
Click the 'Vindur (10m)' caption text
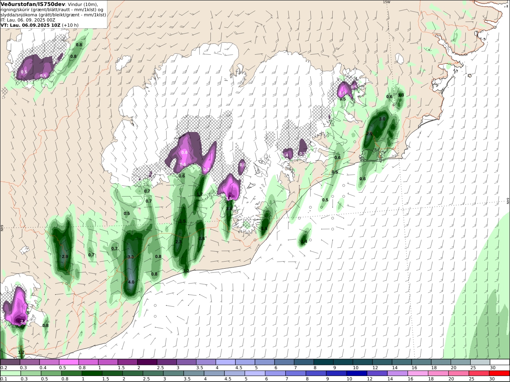[x=83, y=4]
